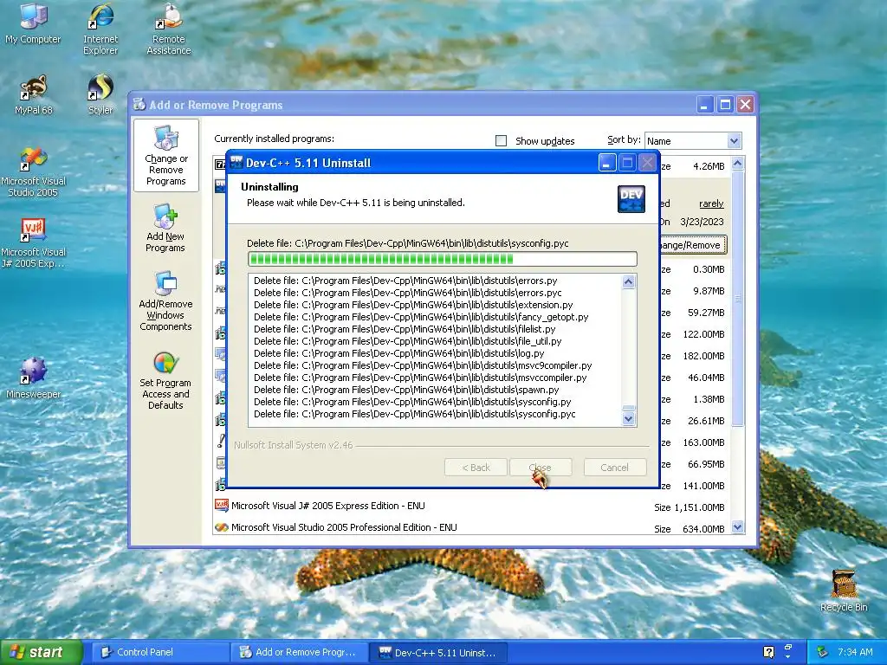
Task: Select log line deleting filelist.py
Action: (405, 329)
